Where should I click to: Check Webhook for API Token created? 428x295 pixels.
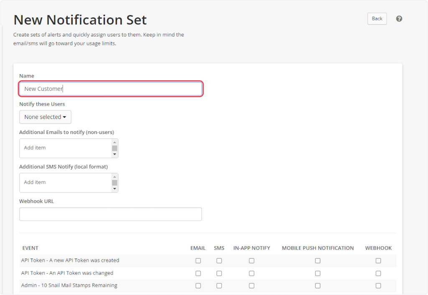[x=378, y=261]
